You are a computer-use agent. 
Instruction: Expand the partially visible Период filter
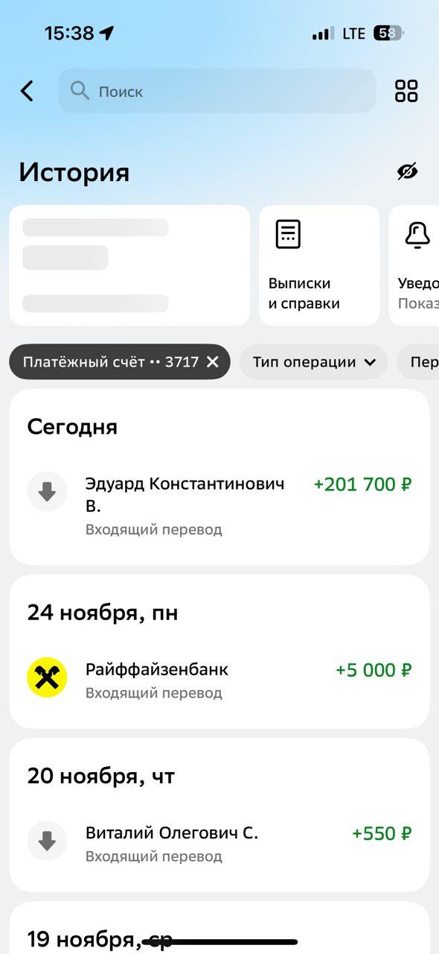click(423, 361)
